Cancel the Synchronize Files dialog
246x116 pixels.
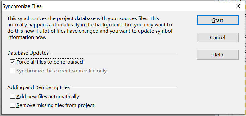pyautogui.click(x=218, y=37)
